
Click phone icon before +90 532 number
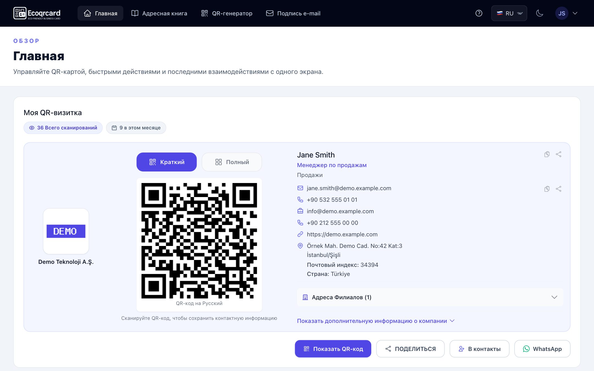(300, 200)
